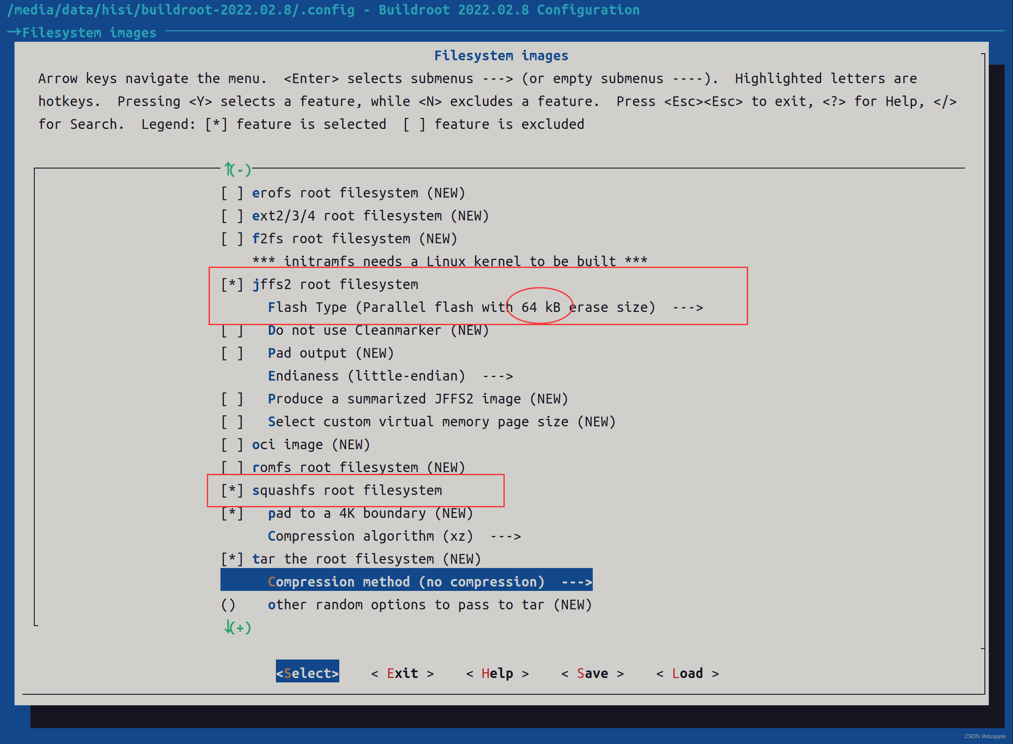This screenshot has height=744, width=1013.
Task: Click the green scroll-down (+) indicator
Action: click(x=237, y=628)
